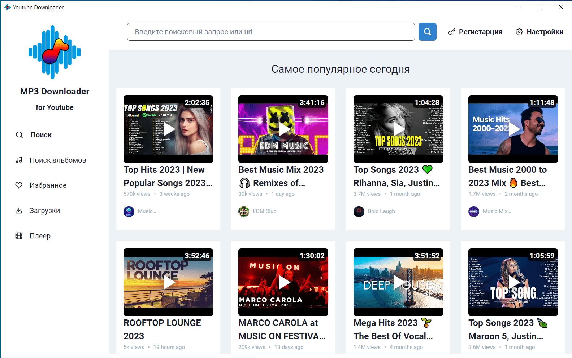This screenshot has width=572, height=358.
Task: Click the blue search magnifier button
Action: (x=427, y=32)
